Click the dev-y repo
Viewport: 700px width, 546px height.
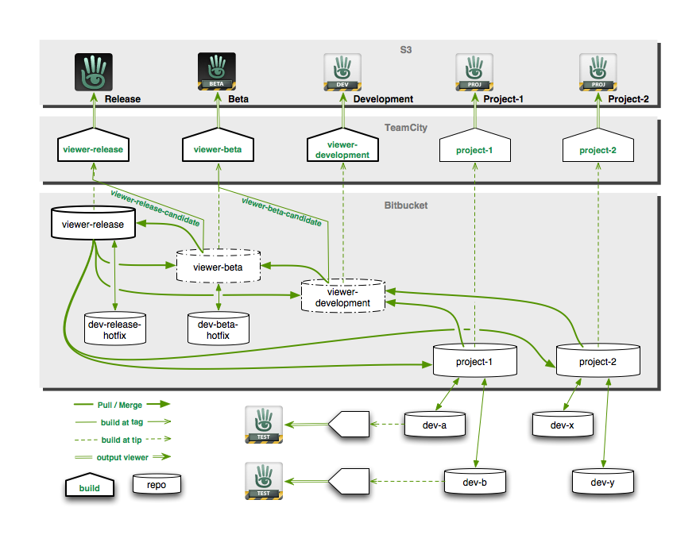coord(603,481)
